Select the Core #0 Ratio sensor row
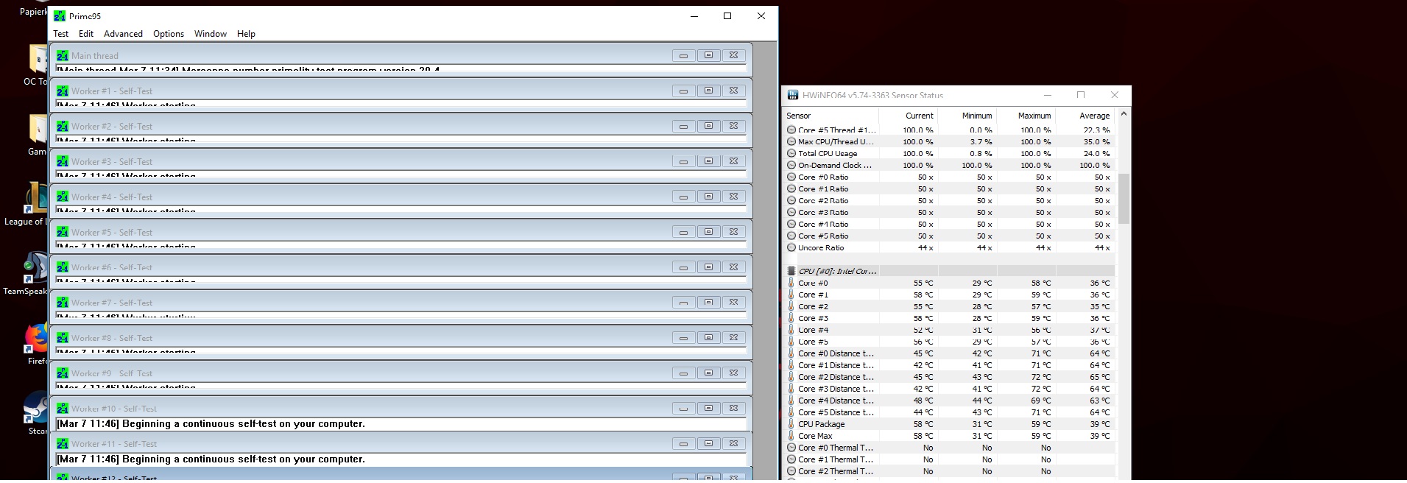This screenshot has width=1407, height=483. pos(949,177)
